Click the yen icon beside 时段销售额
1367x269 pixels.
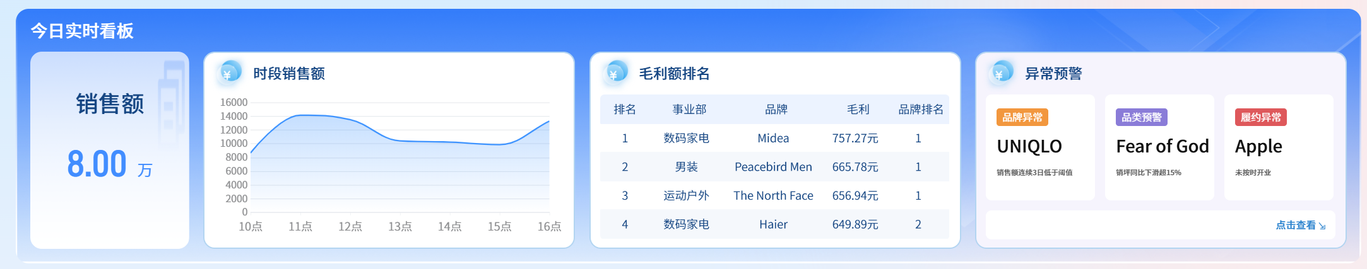230,73
